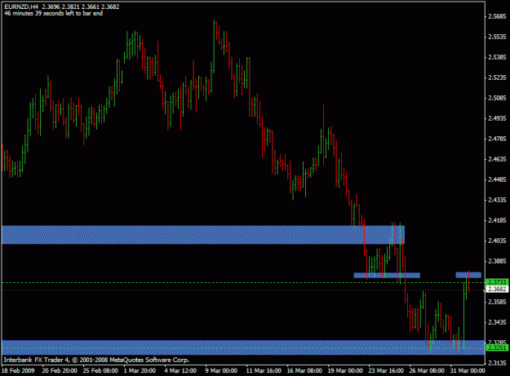Click the 18 Feb 2009 date label
Image resolution: width=510 pixels, height=376 pixels.
pos(18,371)
